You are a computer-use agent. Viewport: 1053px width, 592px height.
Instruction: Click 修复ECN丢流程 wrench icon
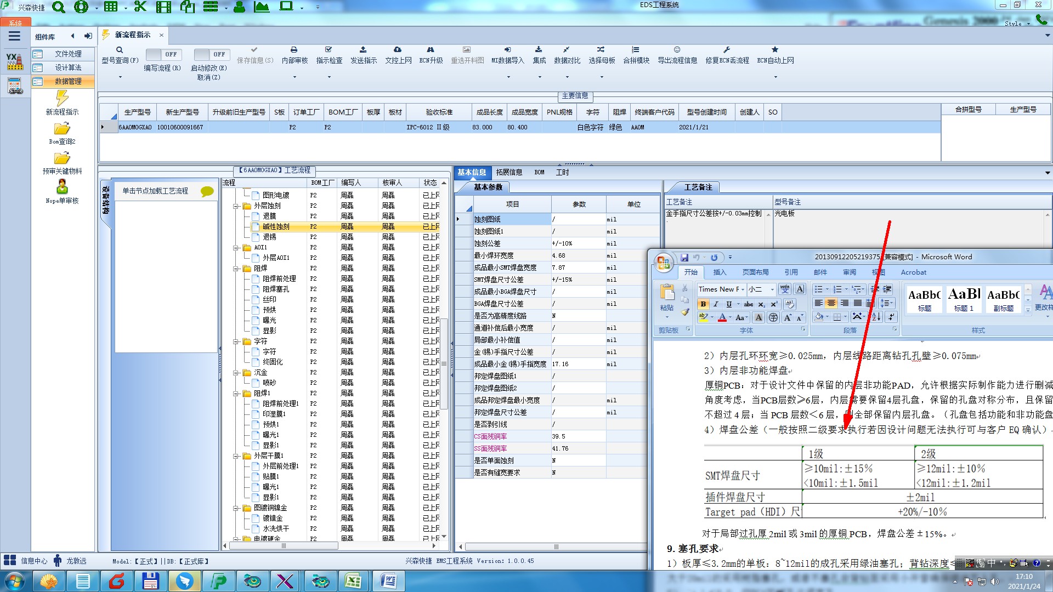click(x=727, y=50)
